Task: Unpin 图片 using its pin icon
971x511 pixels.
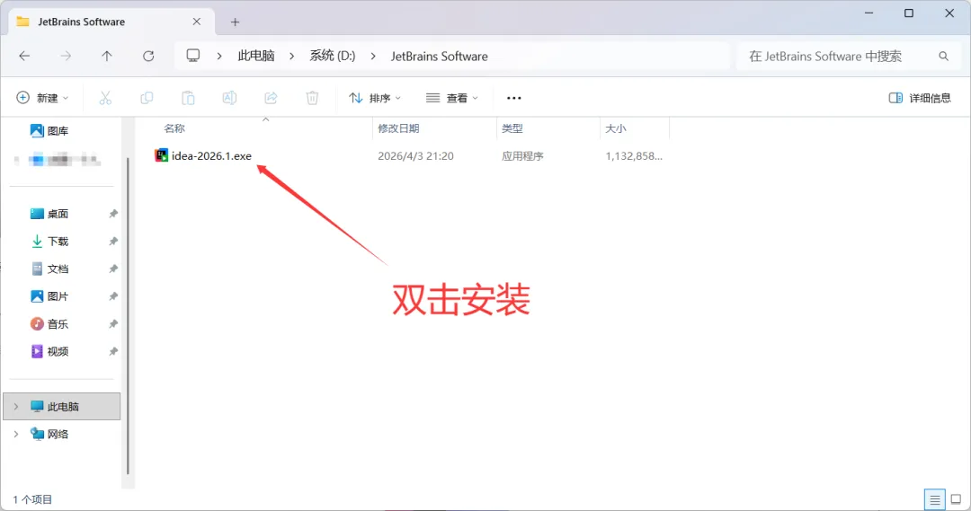Action: point(113,296)
